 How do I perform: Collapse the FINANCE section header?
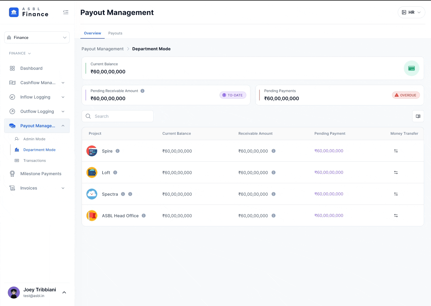(20, 53)
